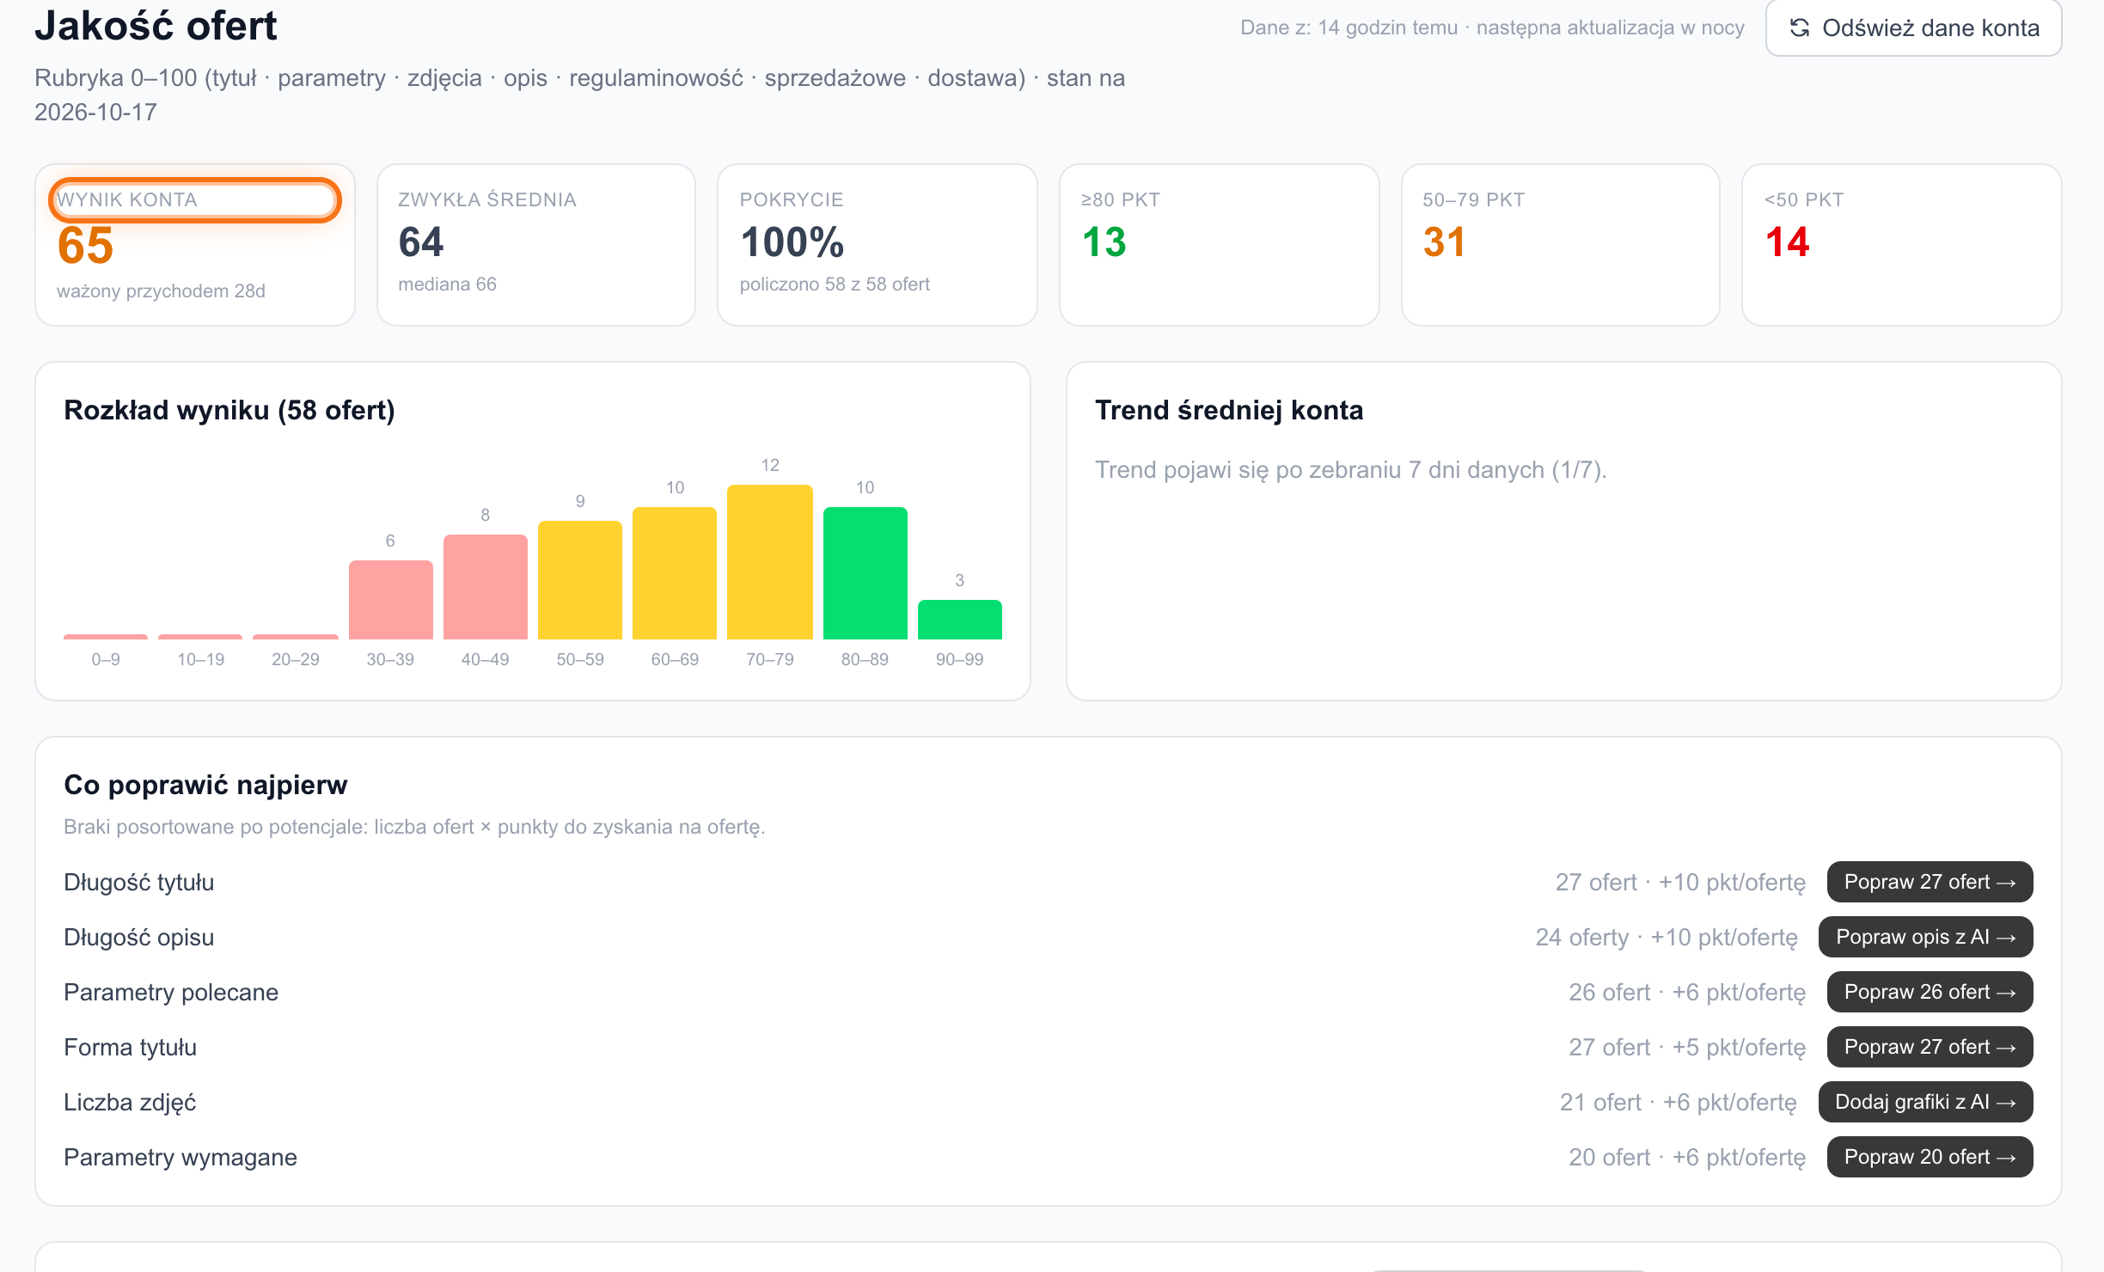The width and height of the screenshot is (2104, 1272).
Task: Click the green 90–99 histogram bar
Action: coord(960,620)
